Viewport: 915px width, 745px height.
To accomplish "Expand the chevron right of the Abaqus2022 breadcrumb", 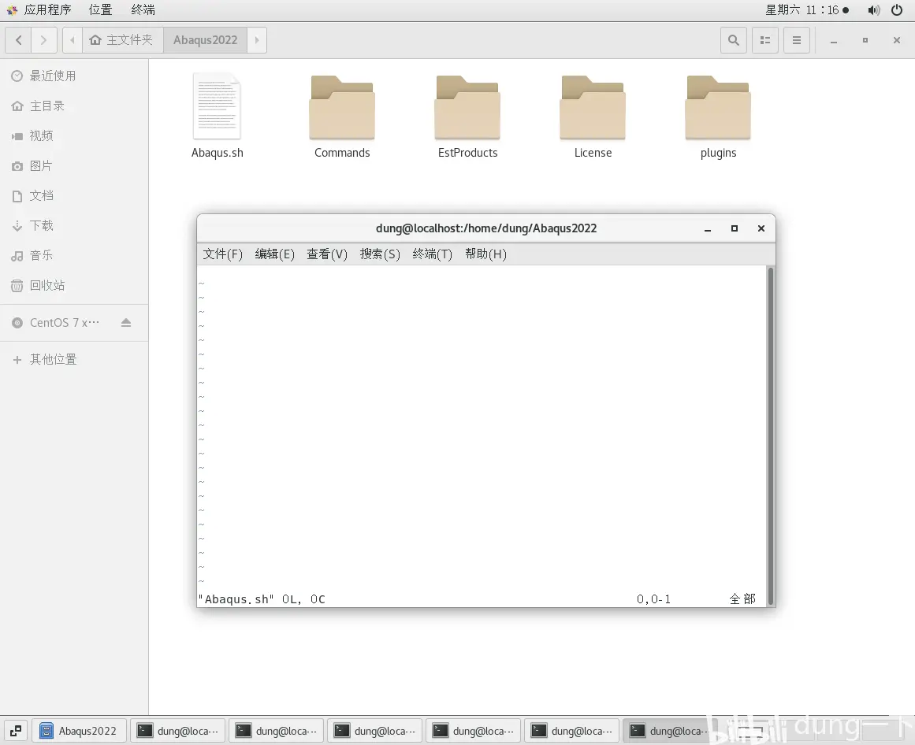I will click(x=256, y=39).
